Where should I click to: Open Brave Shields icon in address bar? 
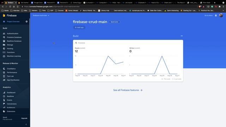[x=200, y=7]
